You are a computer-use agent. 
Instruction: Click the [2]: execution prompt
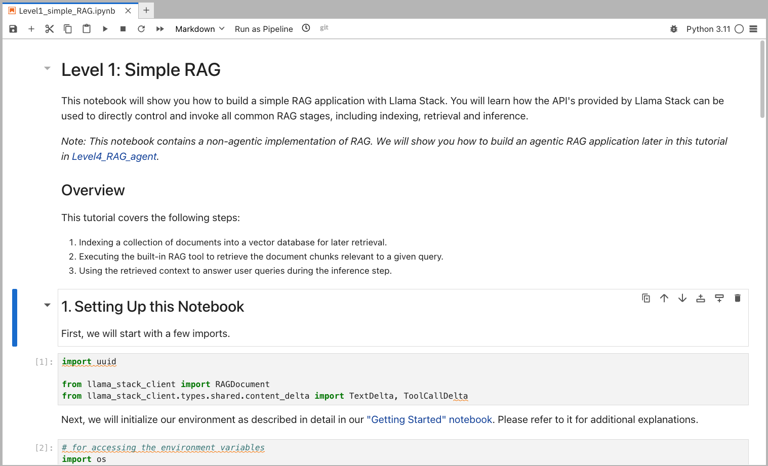(44, 448)
